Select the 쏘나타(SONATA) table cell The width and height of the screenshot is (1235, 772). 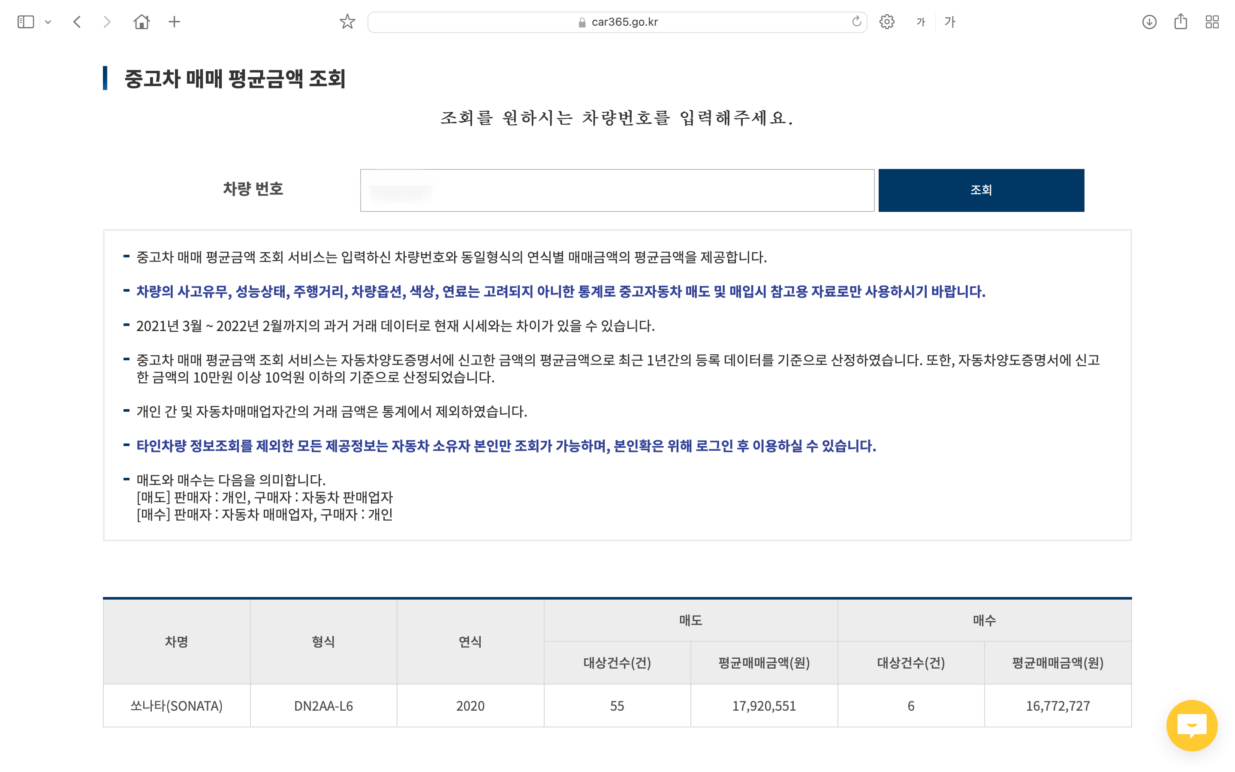pyautogui.click(x=177, y=706)
